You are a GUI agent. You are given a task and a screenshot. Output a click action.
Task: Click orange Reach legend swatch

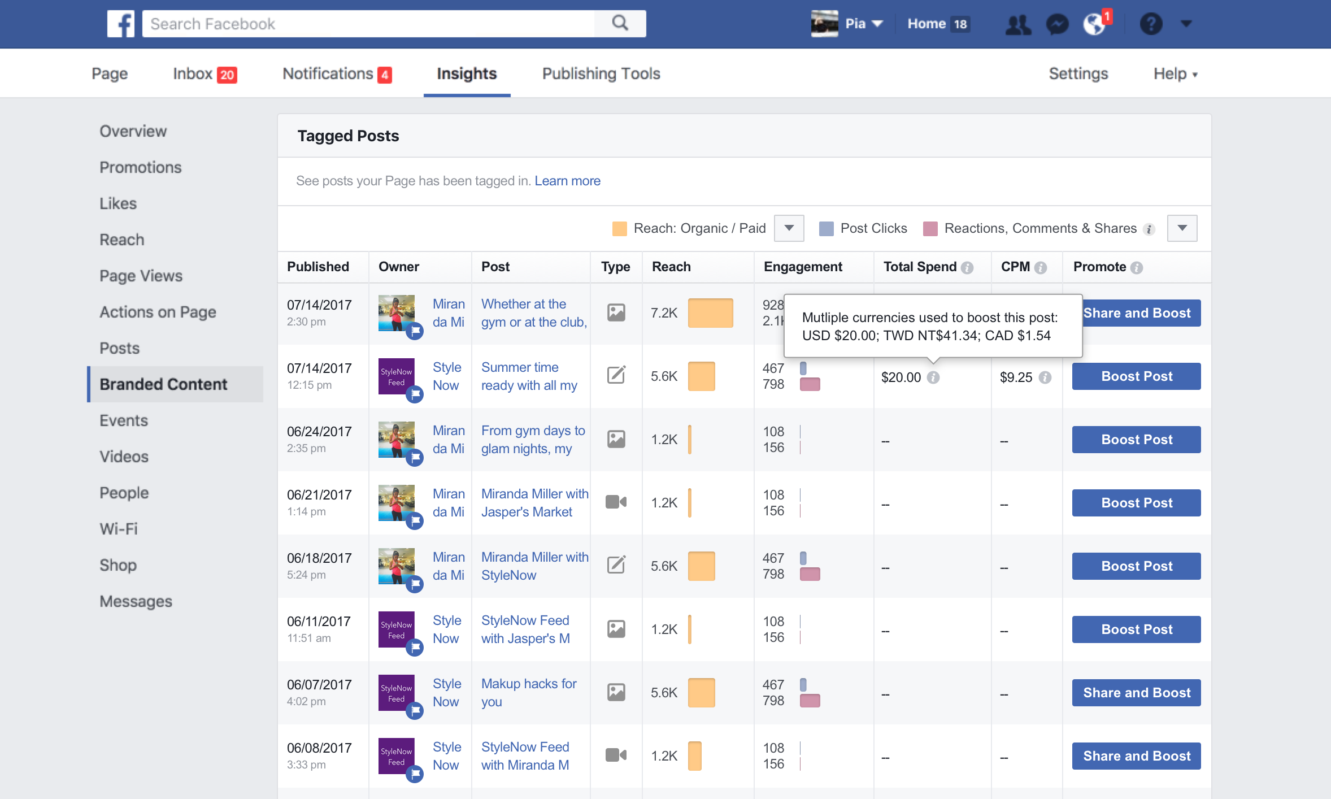[x=620, y=229]
